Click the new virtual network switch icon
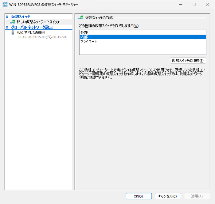 tap(13, 22)
